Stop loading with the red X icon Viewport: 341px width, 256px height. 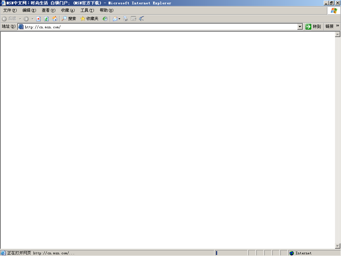pyautogui.click(x=39, y=19)
